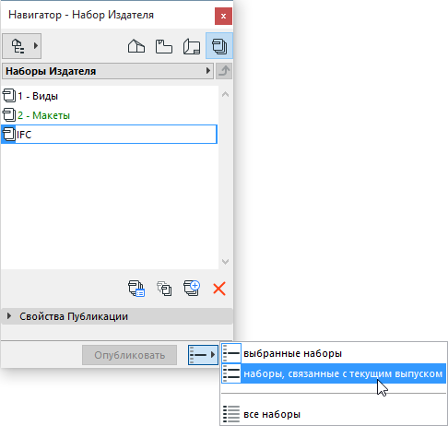Delete the set with red X
The height and width of the screenshot is (426, 448).
219,289
